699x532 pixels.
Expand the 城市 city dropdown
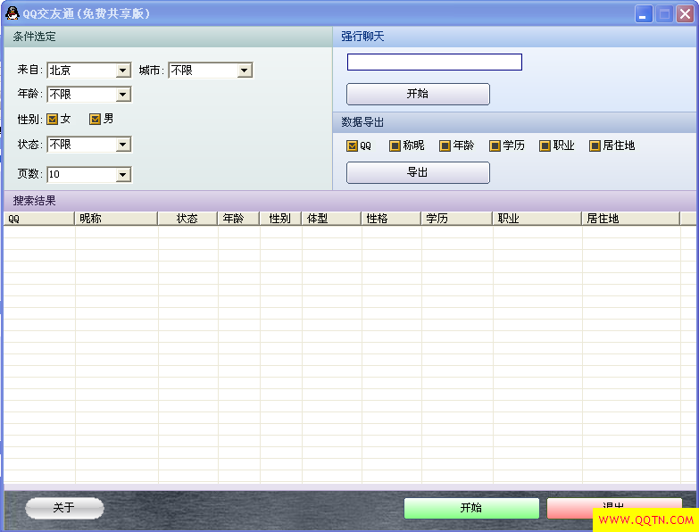click(x=245, y=71)
